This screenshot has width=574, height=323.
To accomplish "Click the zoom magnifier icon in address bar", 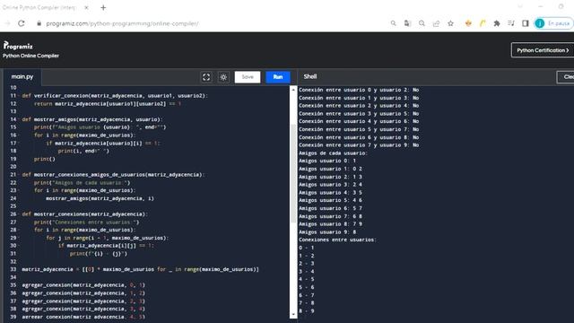I will point(422,23).
